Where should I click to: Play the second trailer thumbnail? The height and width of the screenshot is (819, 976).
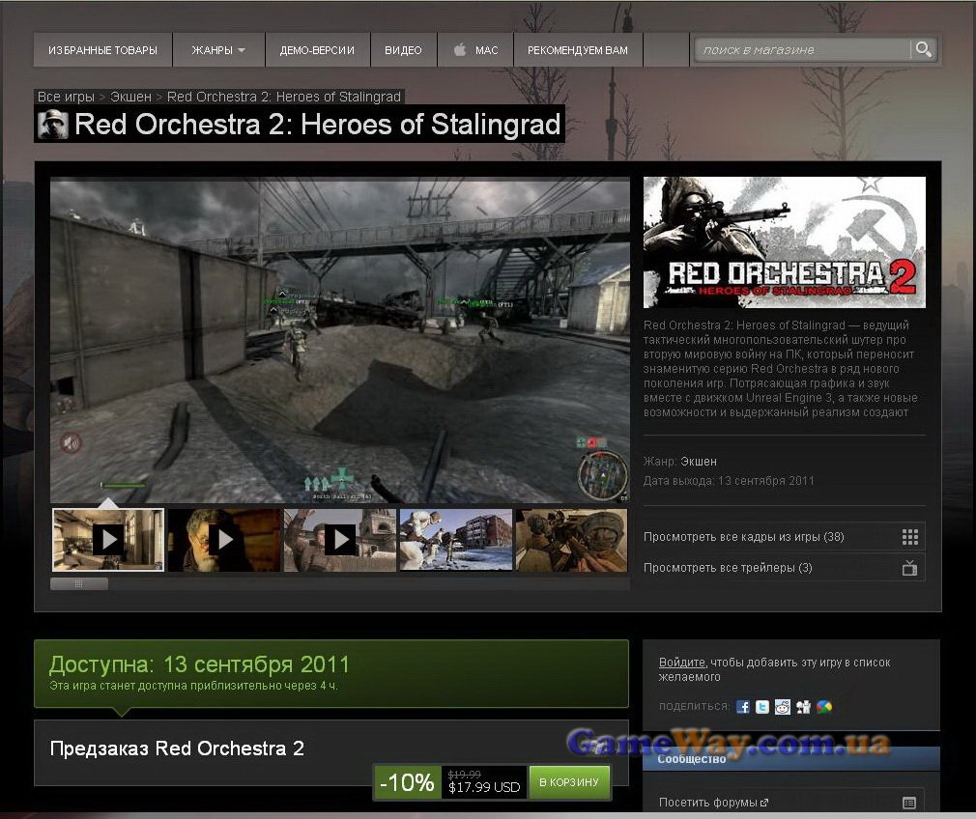(224, 539)
